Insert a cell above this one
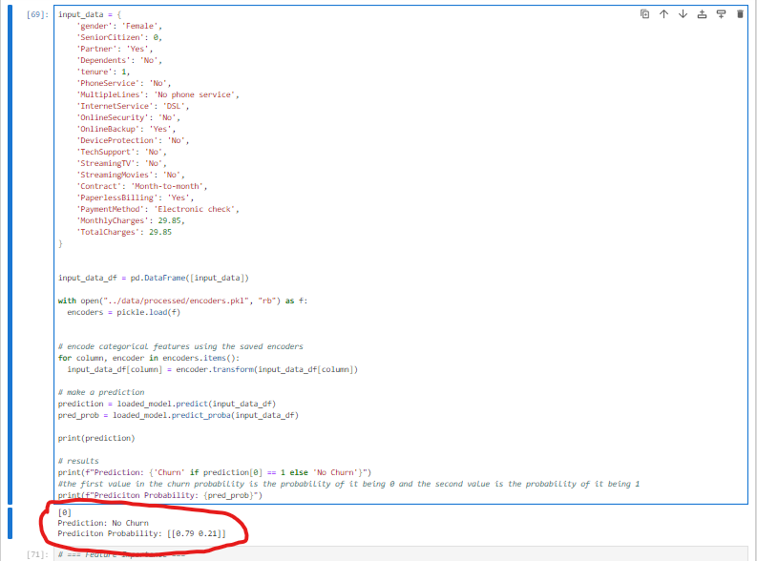This screenshot has height=561, width=757. (702, 14)
